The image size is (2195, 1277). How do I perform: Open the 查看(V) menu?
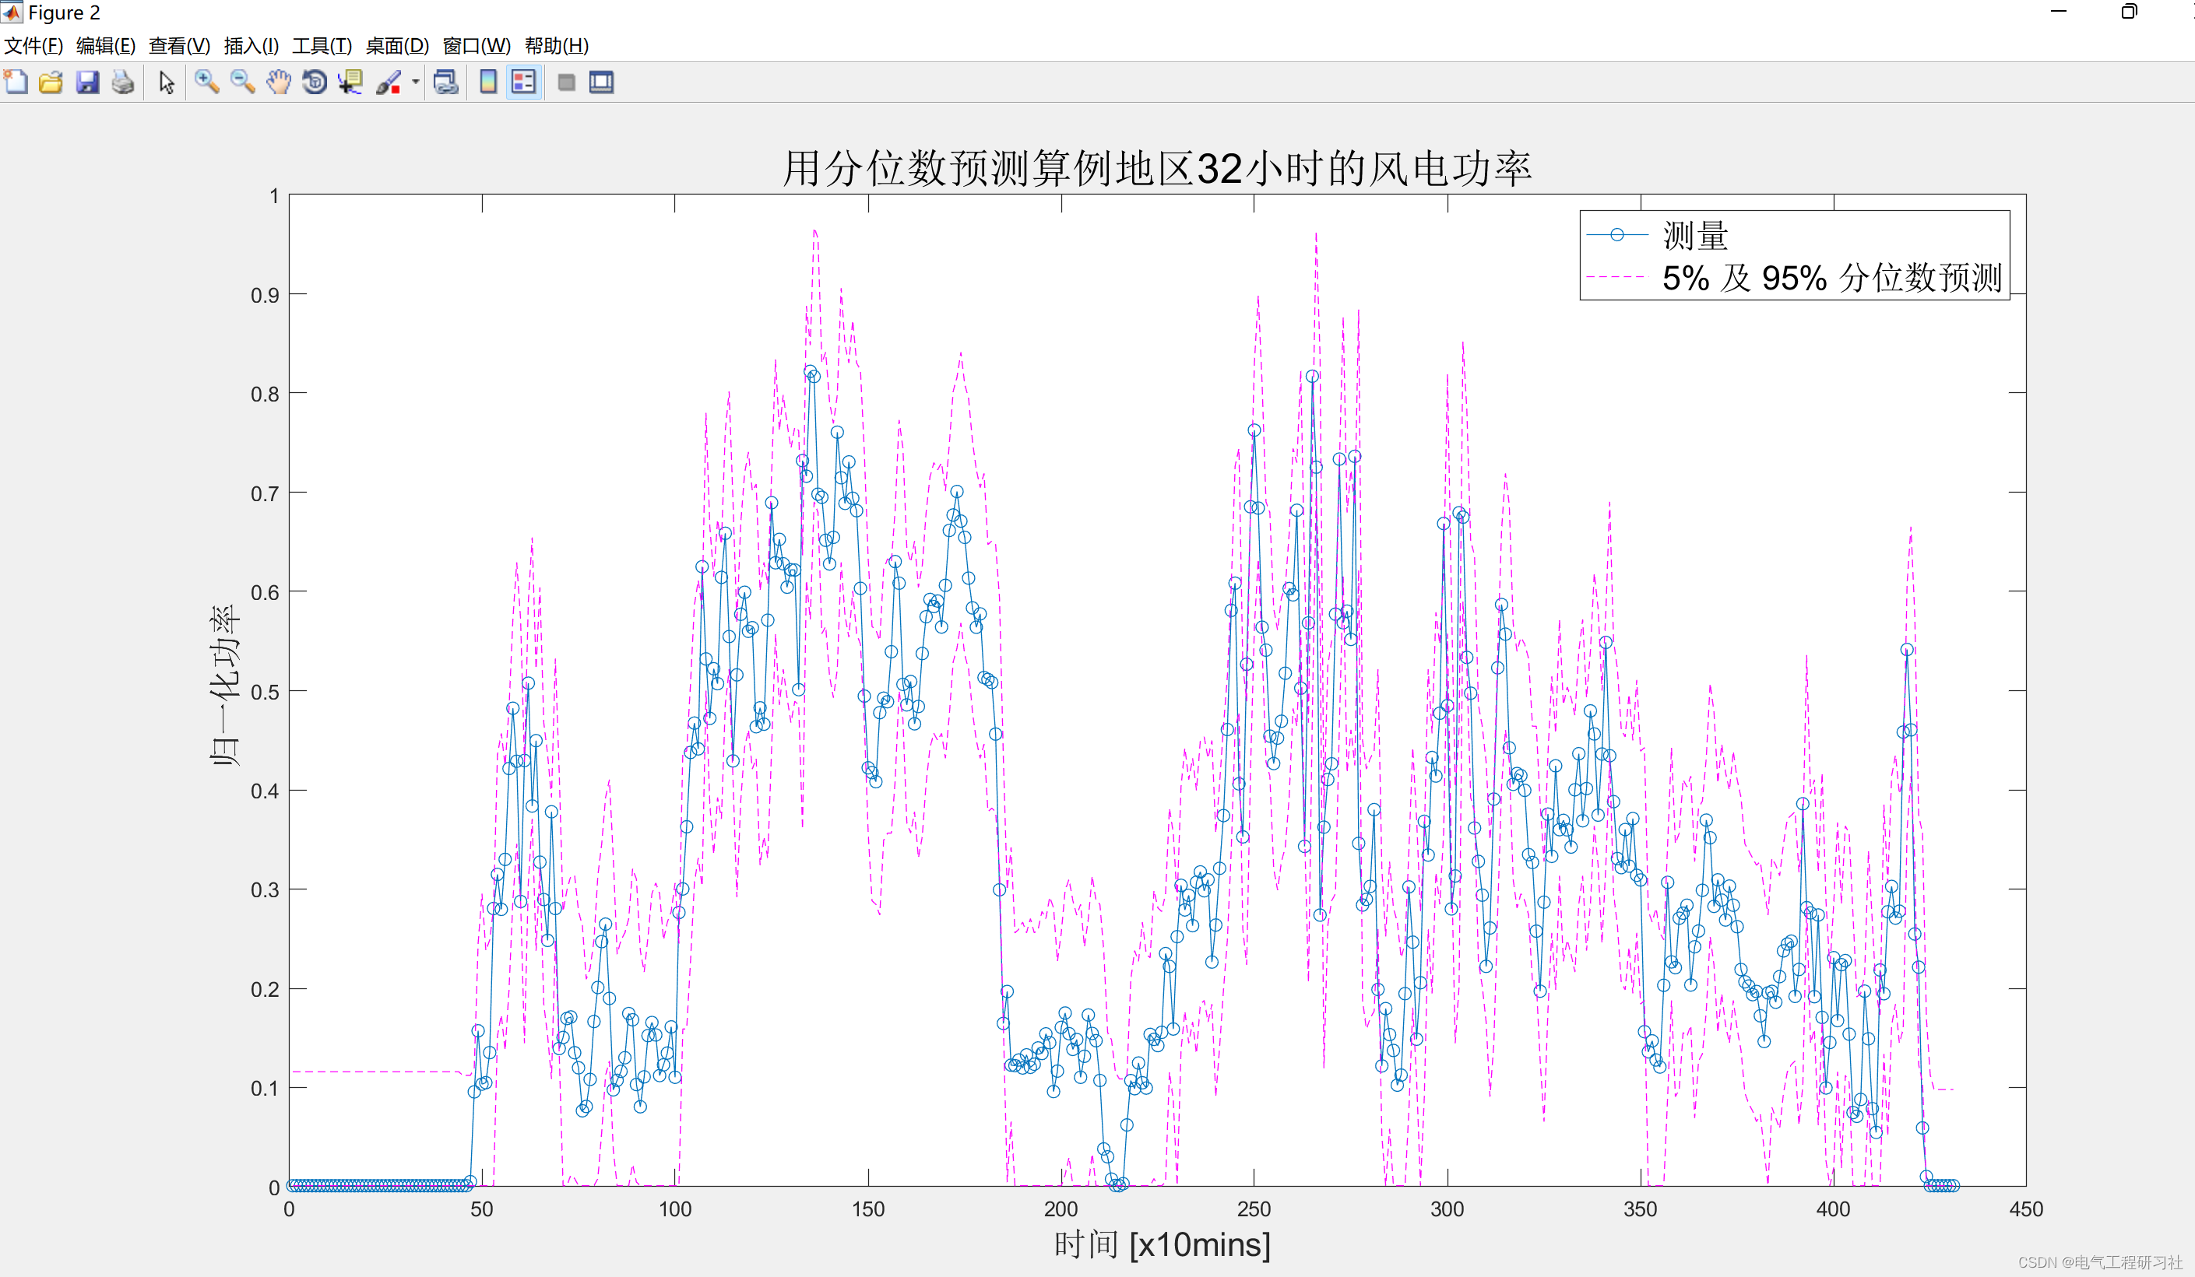tap(179, 45)
